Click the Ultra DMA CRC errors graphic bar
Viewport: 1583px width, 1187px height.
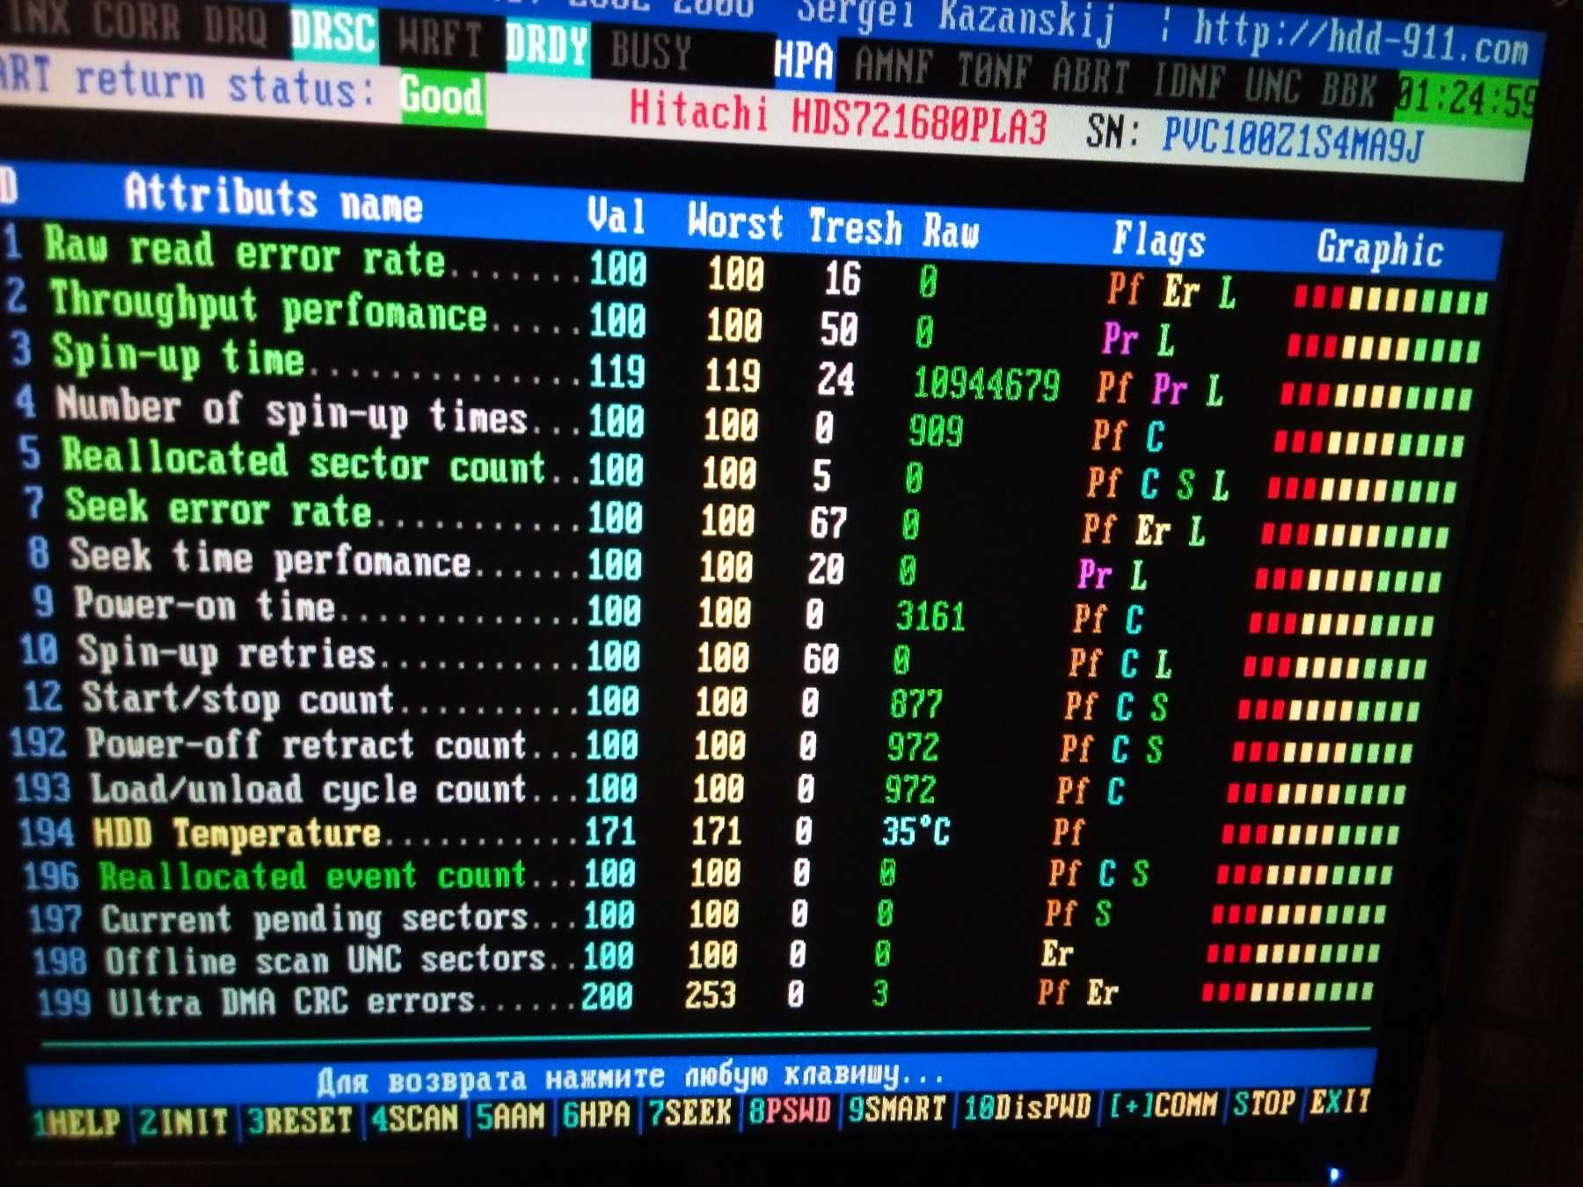pyautogui.click(x=1288, y=992)
